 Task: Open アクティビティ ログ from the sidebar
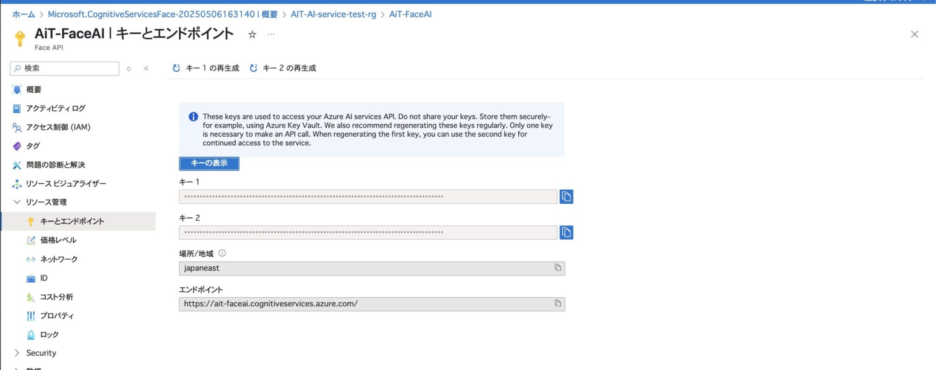pos(56,108)
